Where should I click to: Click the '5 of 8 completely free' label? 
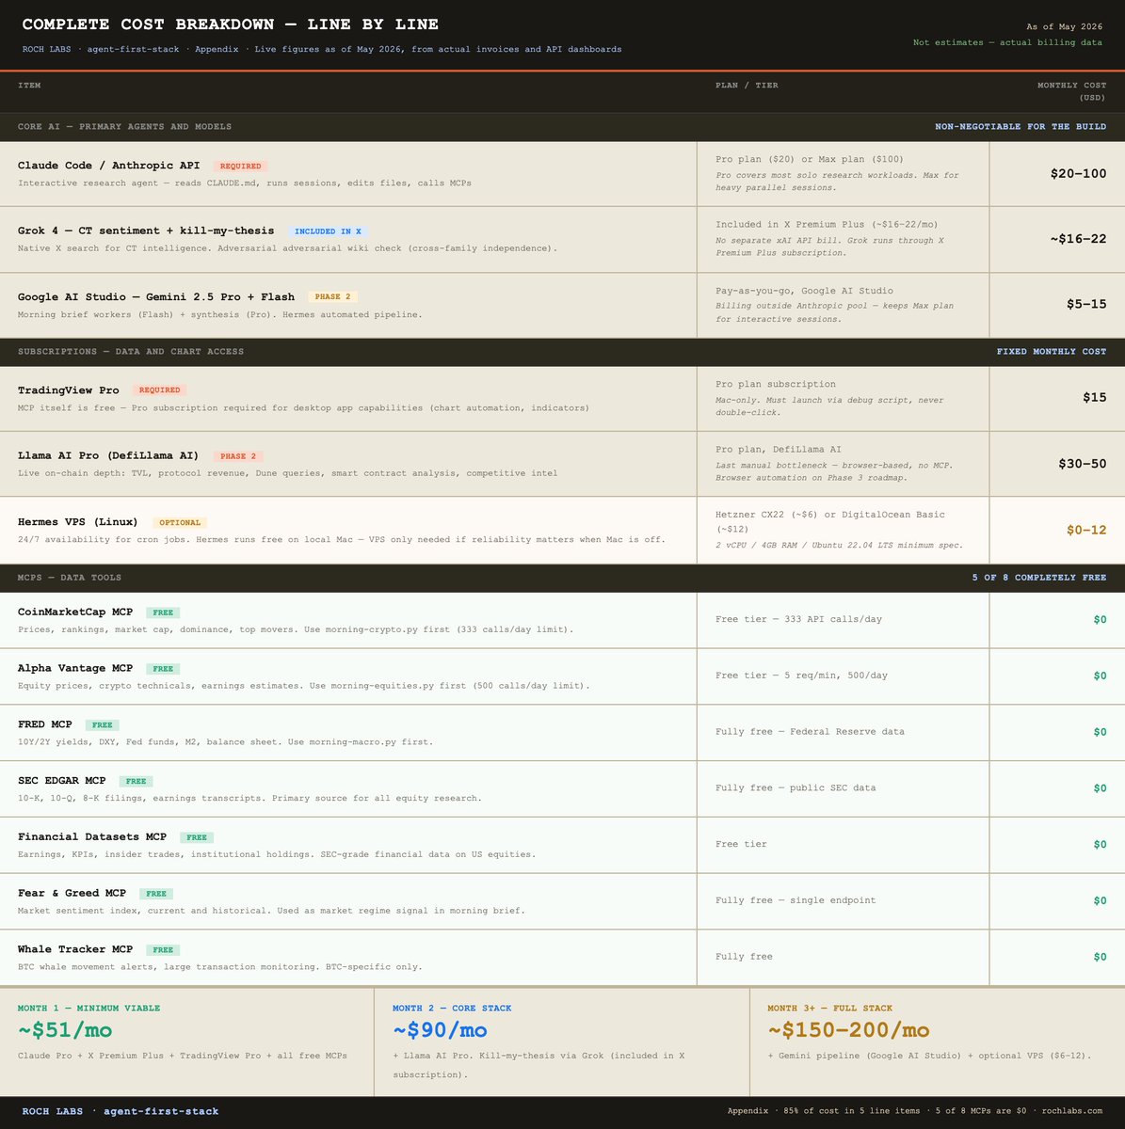tap(1039, 578)
